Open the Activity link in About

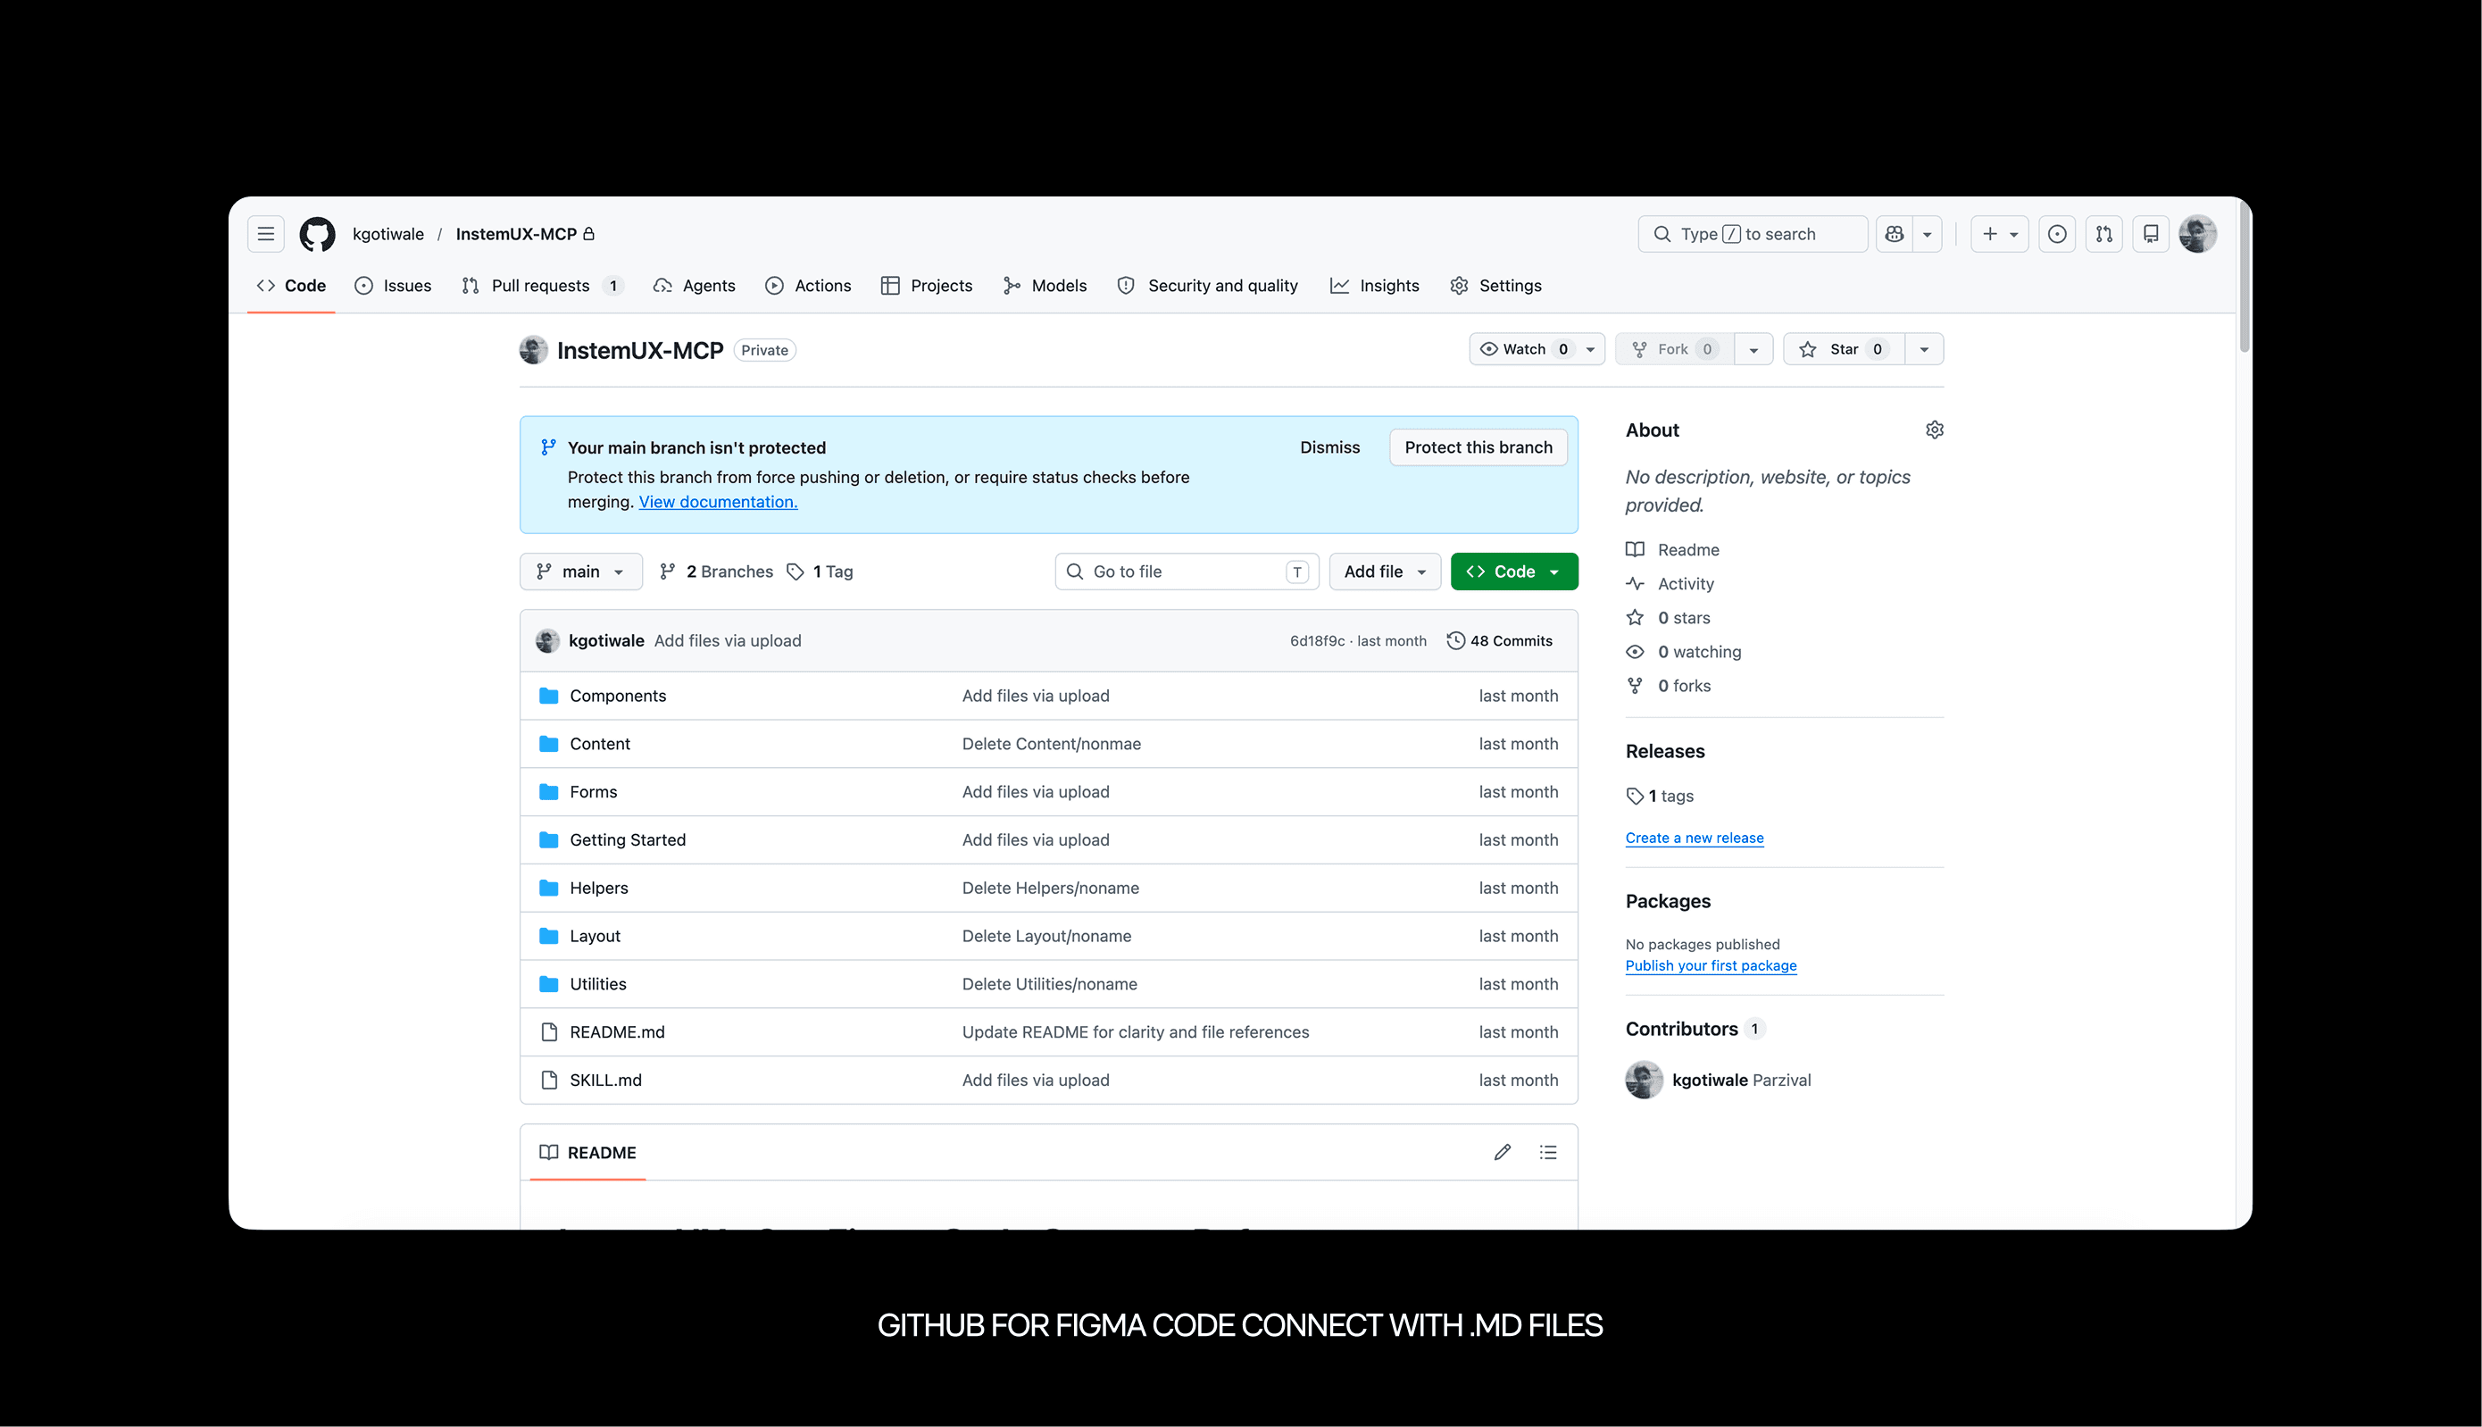(x=1670, y=584)
